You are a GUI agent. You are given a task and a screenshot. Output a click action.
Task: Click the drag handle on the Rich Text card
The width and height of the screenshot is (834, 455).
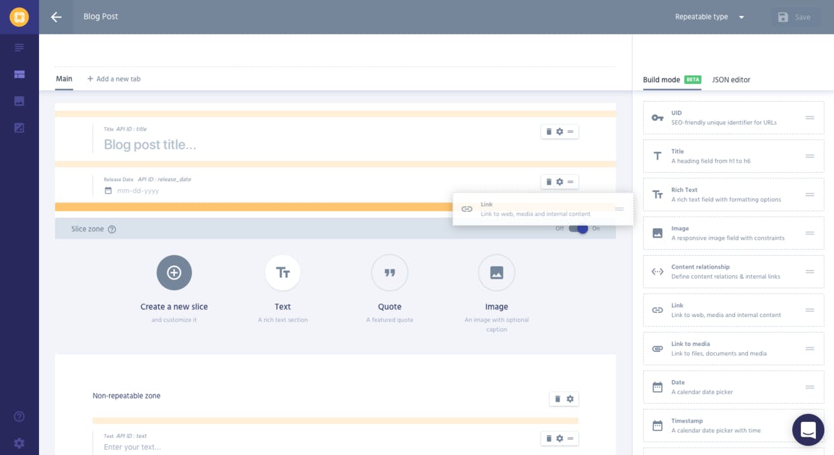810,195
